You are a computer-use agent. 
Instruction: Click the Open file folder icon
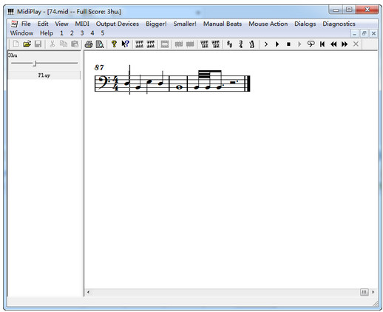27,44
